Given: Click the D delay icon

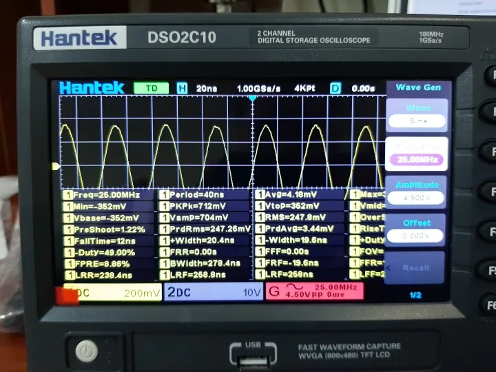Looking at the screenshot, I should tap(335, 88).
